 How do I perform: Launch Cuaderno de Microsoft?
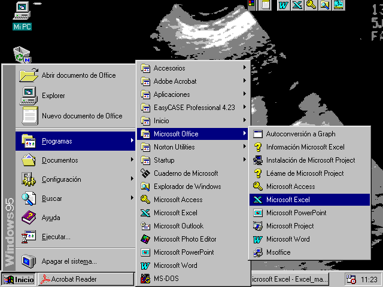click(x=193, y=173)
